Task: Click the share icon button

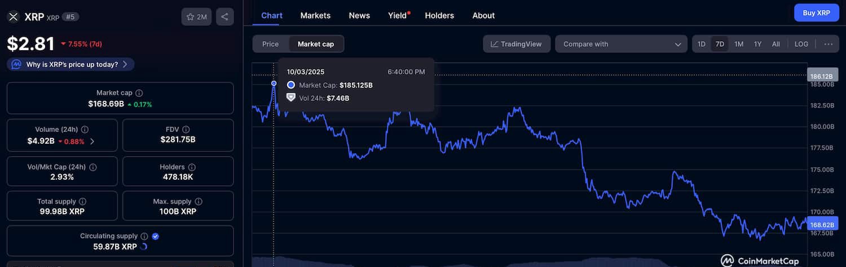Action: [x=224, y=17]
